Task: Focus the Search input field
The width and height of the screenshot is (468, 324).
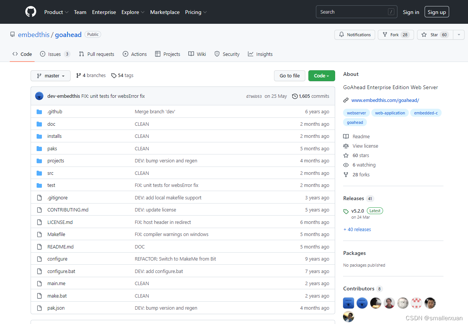Action: pyautogui.click(x=357, y=12)
